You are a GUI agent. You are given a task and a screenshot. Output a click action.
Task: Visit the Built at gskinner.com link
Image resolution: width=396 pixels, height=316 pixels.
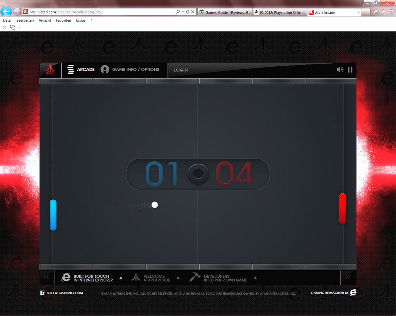pos(62,293)
